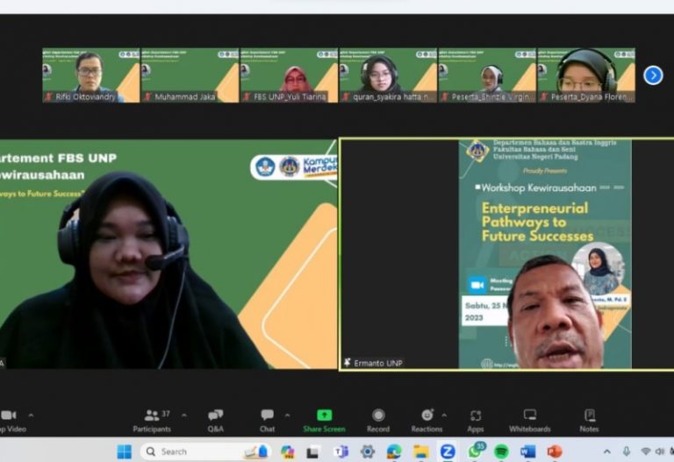Click the Ermanto UNP name label
This screenshot has height=462, width=674.
coord(378,363)
